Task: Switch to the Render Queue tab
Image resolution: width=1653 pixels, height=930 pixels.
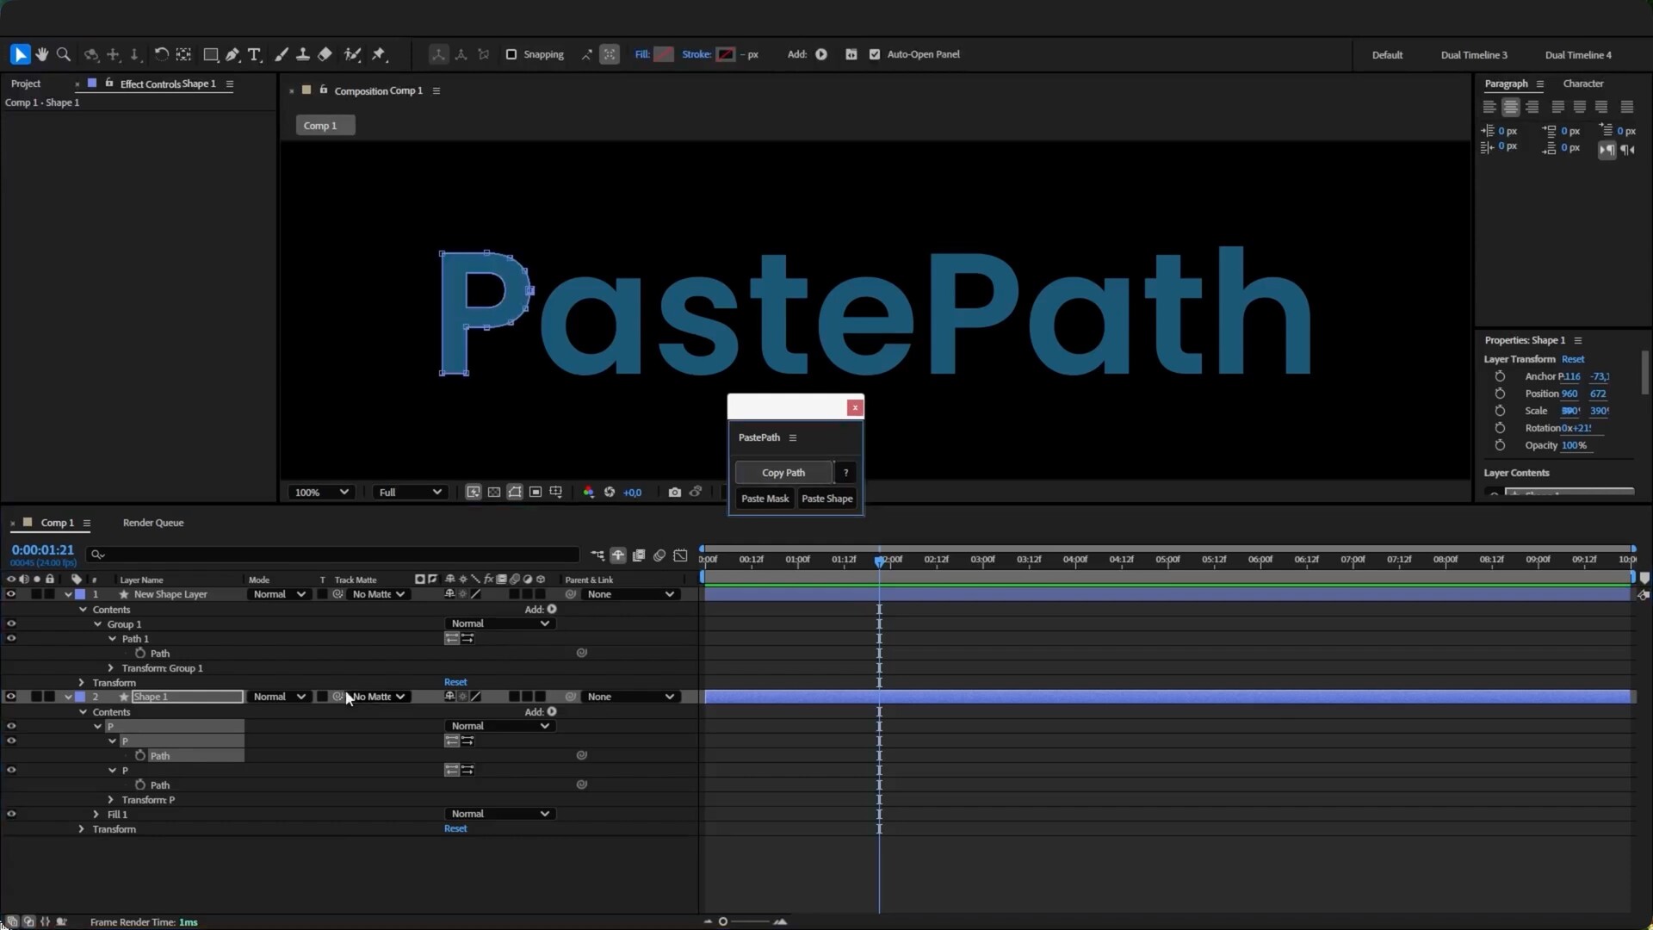Action: tap(153, 523)
